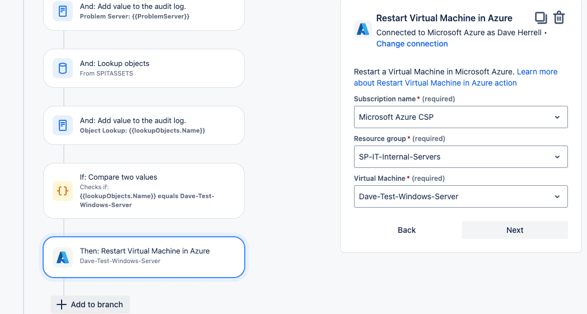Select the Lookup objects step card
The width and height of the screenshot is (587, 314).
[144, 68]
